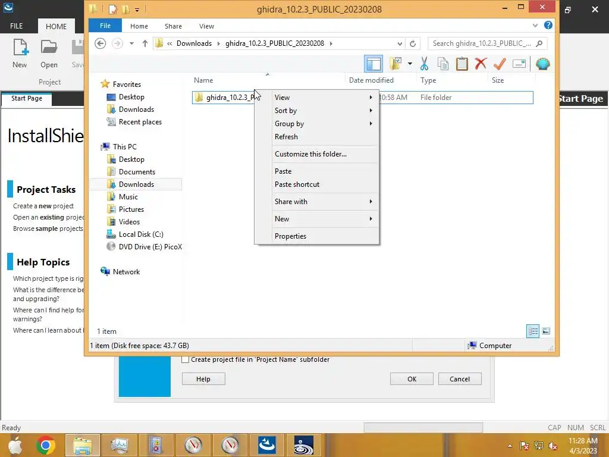Select This PC in navigation pane
This screenshot has height=457, width=609.
point(124,147)
